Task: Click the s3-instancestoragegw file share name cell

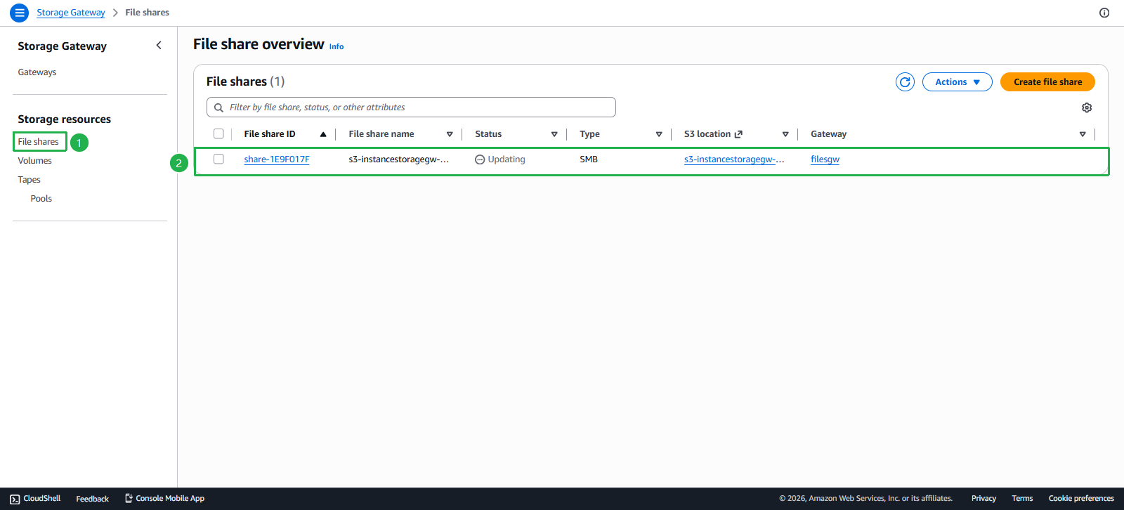Action: [x=398, y=159]
